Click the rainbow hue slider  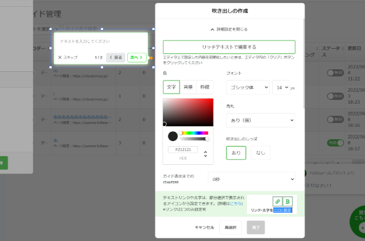tap(194, 133)
